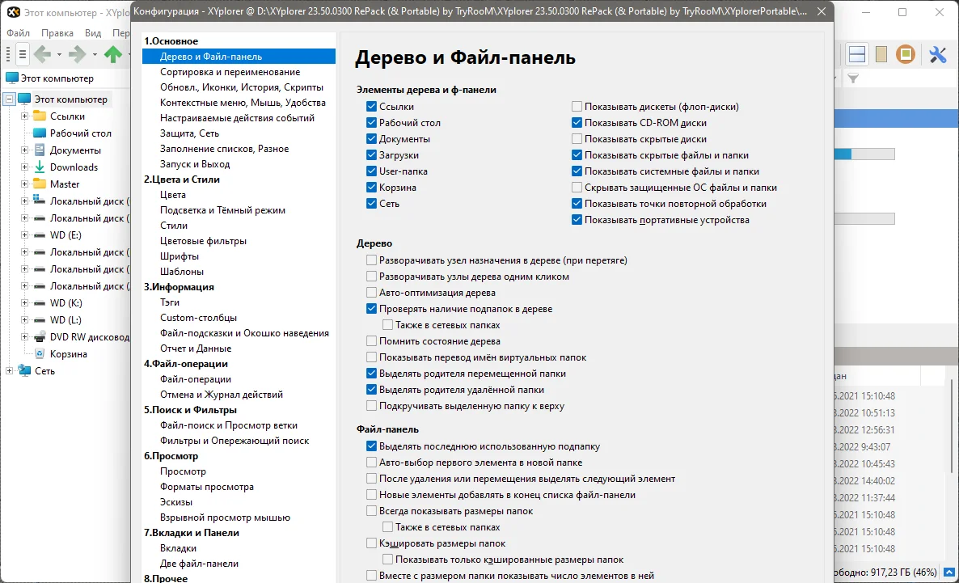The image size is (959, 583).
Task: Open Подсветка и Тёмный режим settings
Action: [222, 209]
